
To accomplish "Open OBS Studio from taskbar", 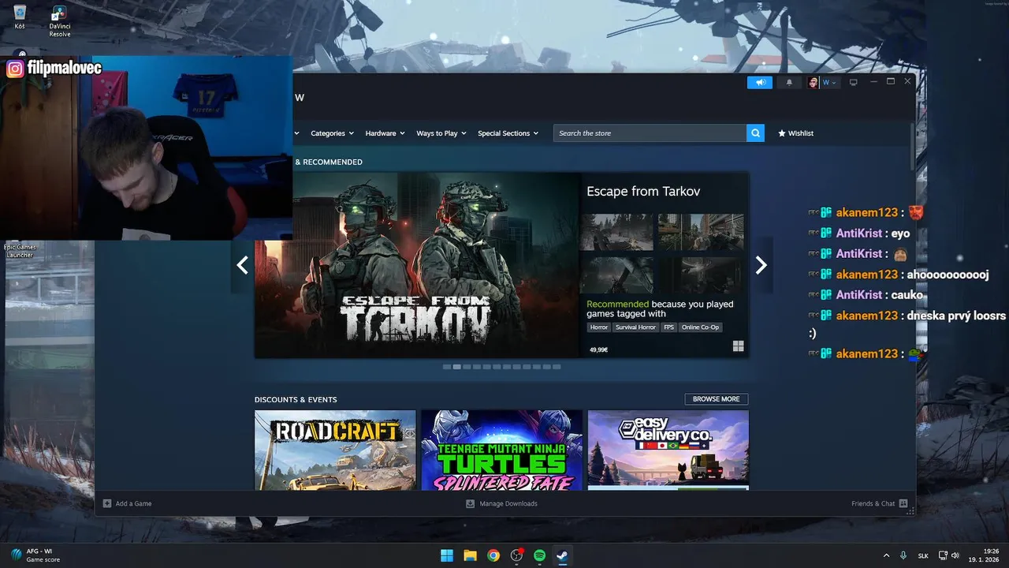I will [516, 555].
